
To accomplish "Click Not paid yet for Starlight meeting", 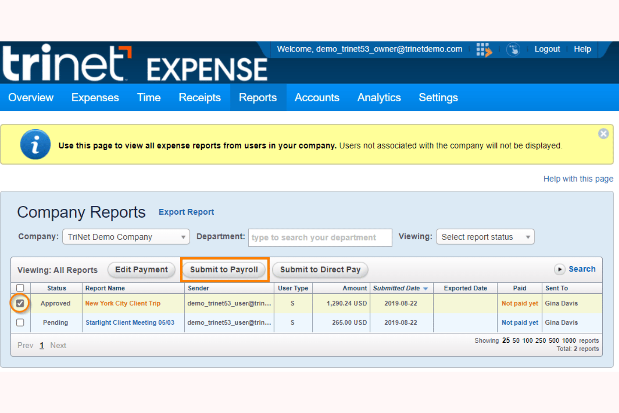I will (x=520, y=323).
